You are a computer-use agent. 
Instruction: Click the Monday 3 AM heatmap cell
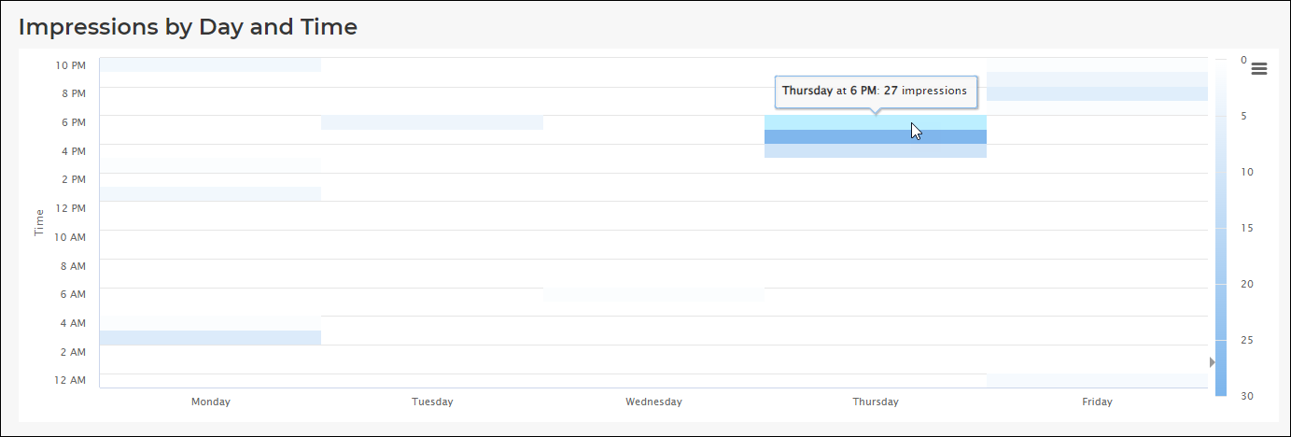(210, 338)
